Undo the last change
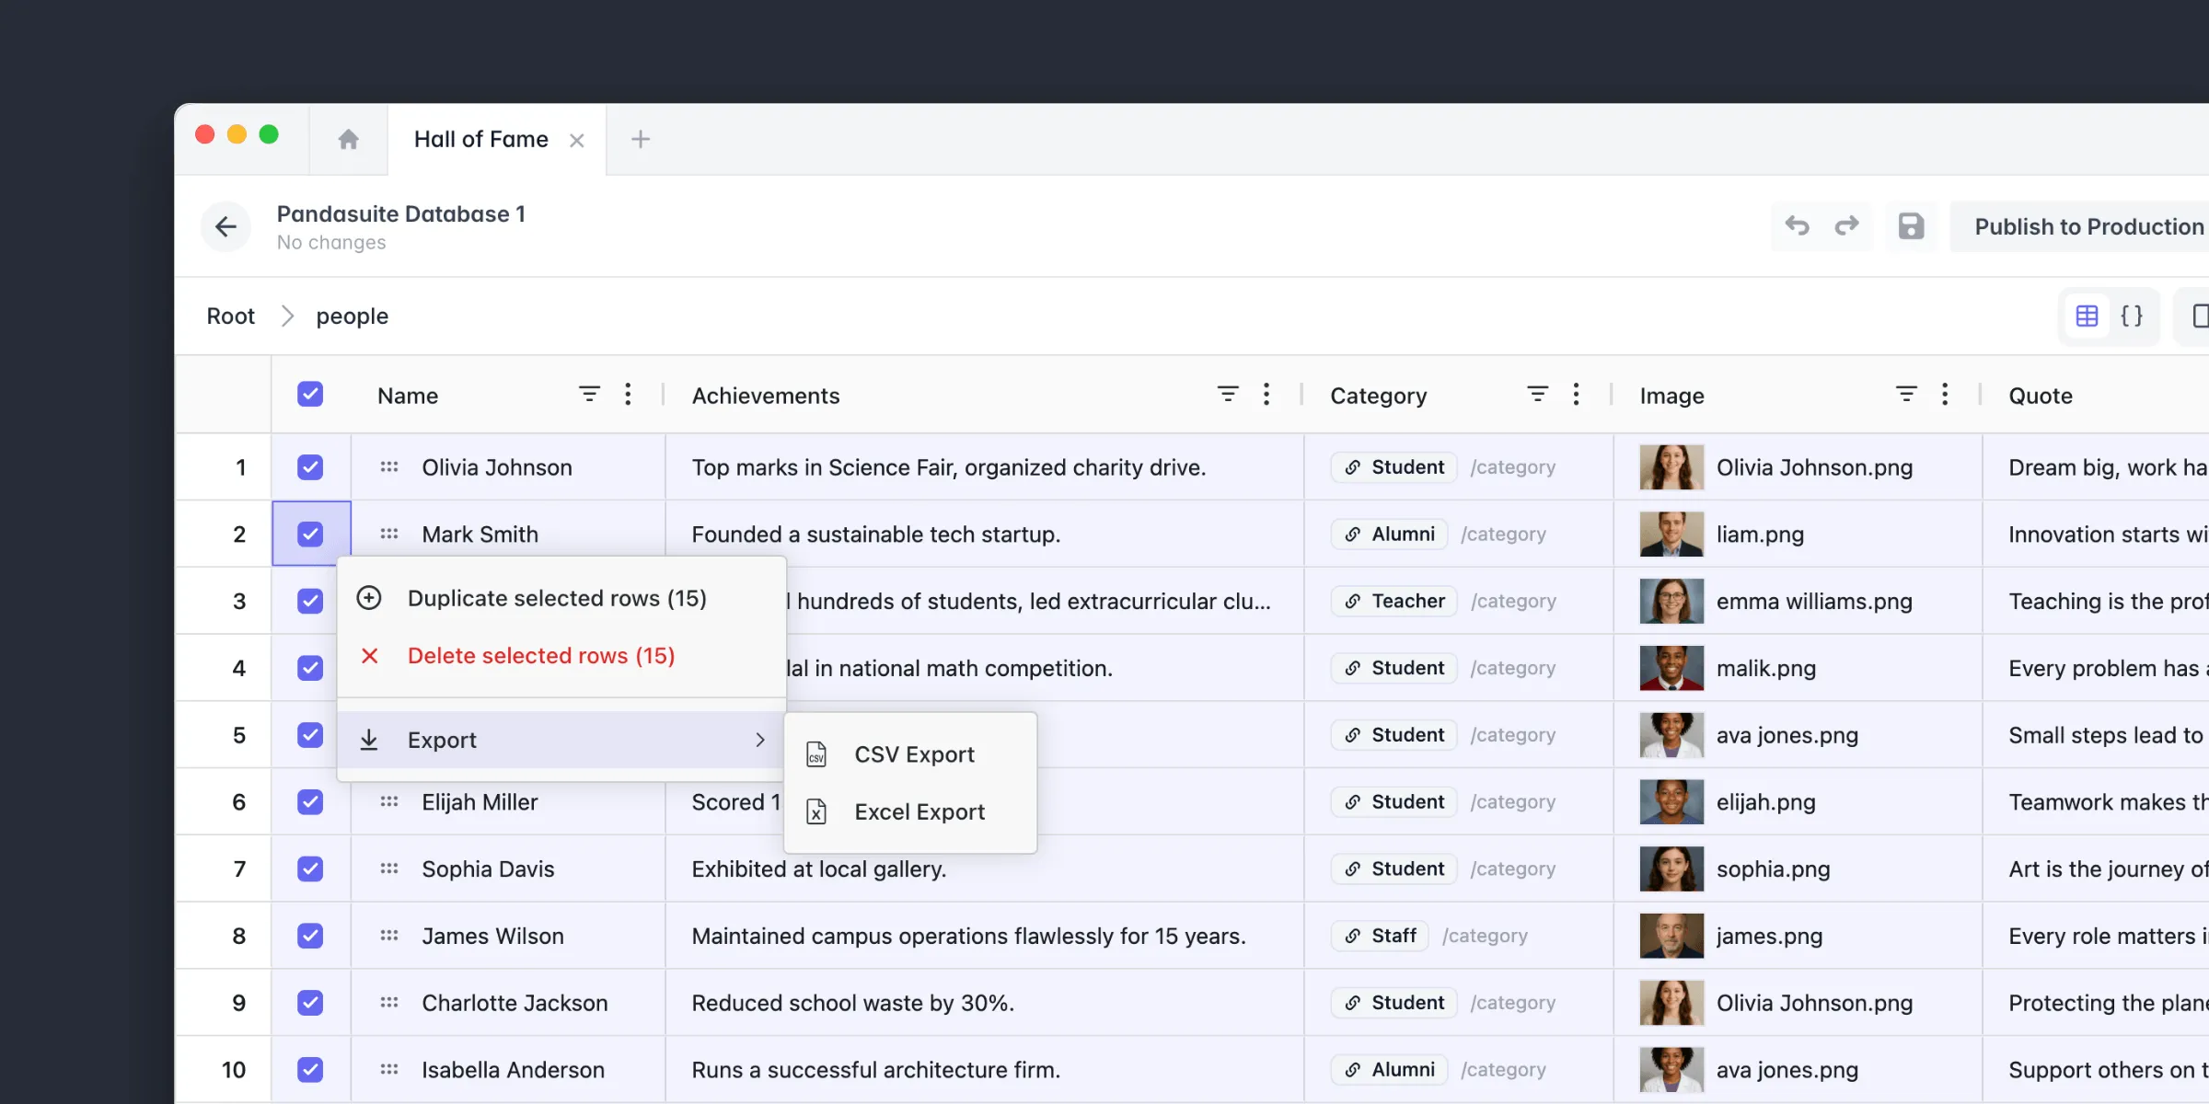Viewport: 2209px width, 1104px height. [x=1797, y=226]
